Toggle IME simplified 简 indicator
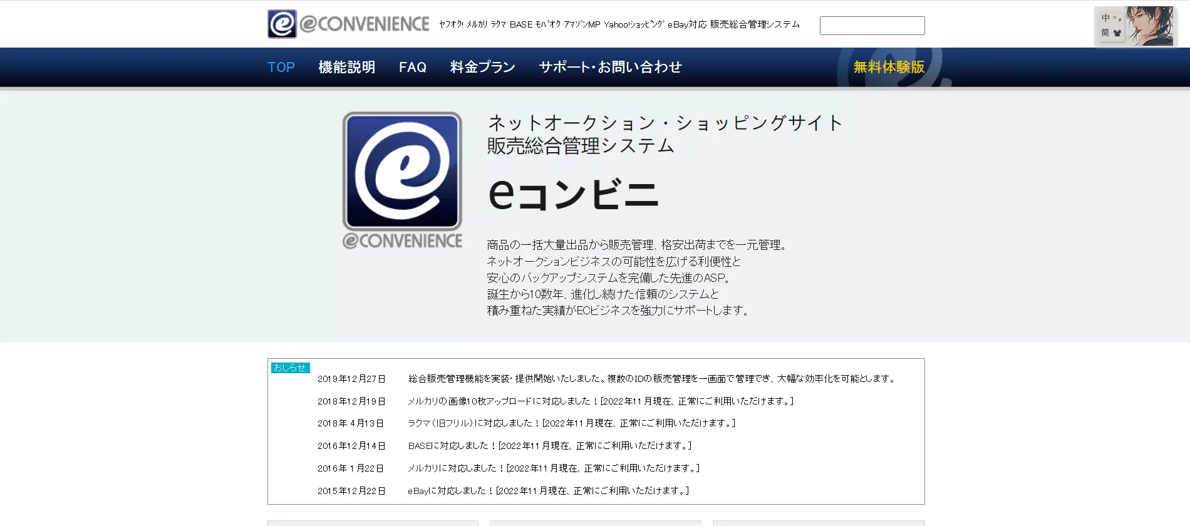Viewport: 1190px width, 526px height. pos(1105,33)
